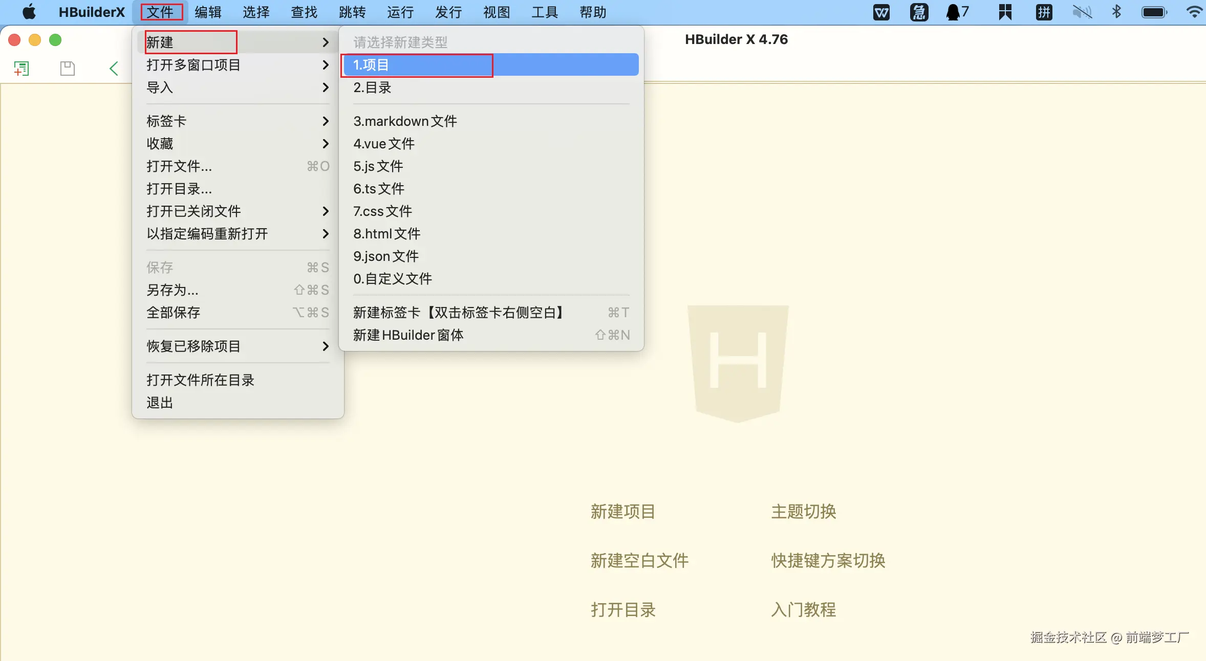Expand the 恢复已移除项目 submenu
1206x661 pixels.
tap(238, 346)
